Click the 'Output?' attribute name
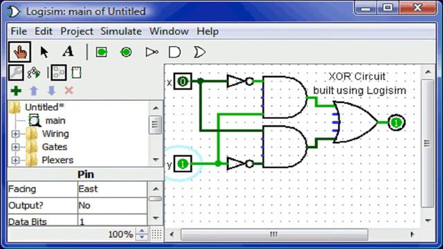Image resolution: width=443 pixels, height=249 pixels. coord(26,205)
